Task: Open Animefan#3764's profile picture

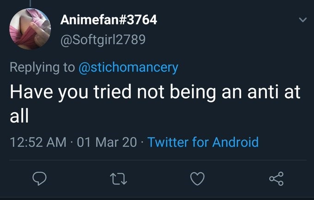Action: (30, 30)
